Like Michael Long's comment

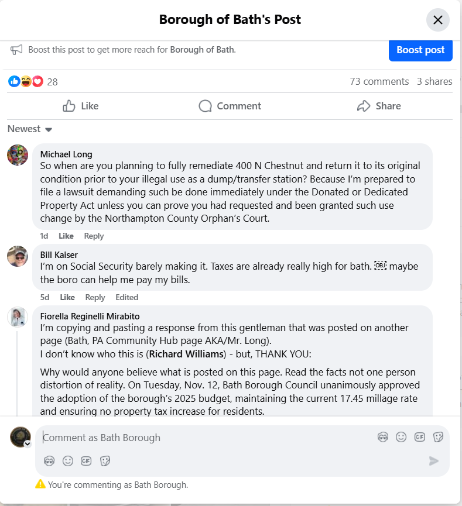coord(67,236)
